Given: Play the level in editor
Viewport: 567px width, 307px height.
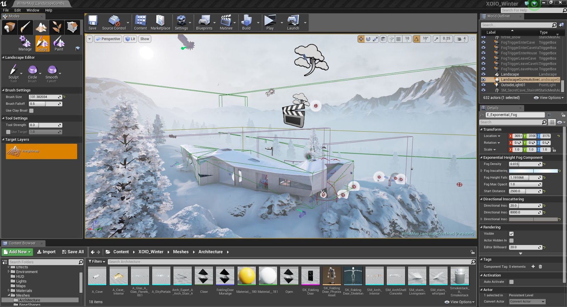Looking at the screenshot, I should click(x=270, y=23).
